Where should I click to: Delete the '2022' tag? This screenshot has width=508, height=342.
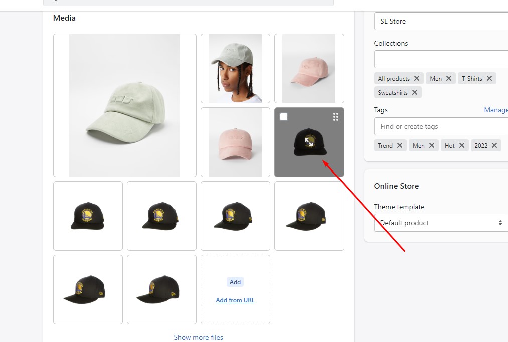click(x=494, y=145)
